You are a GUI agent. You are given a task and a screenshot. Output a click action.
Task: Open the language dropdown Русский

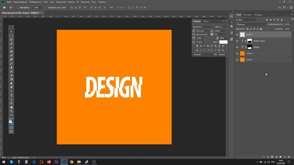coord(203,55)
